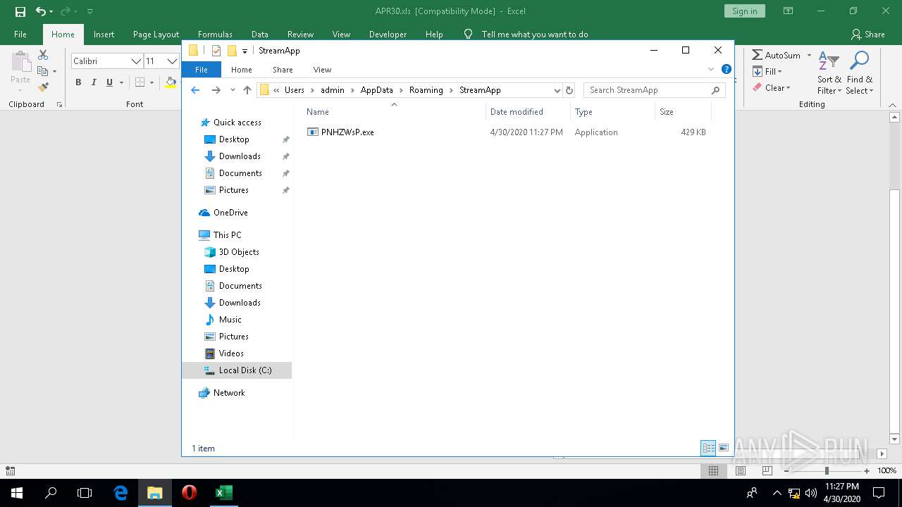This screenshot has height=507, width=902.
Task: Click the Search StreamApp field
Action: tap(653, 90)
